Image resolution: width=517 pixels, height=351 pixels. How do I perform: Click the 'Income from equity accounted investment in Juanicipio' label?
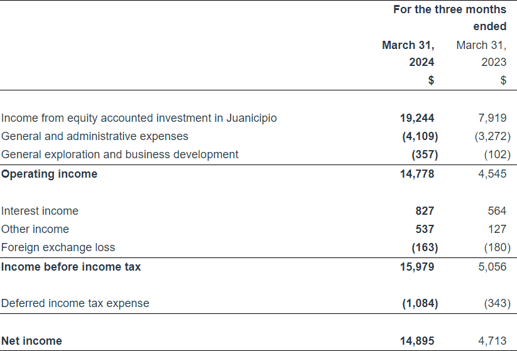click(x=139, y=118)
